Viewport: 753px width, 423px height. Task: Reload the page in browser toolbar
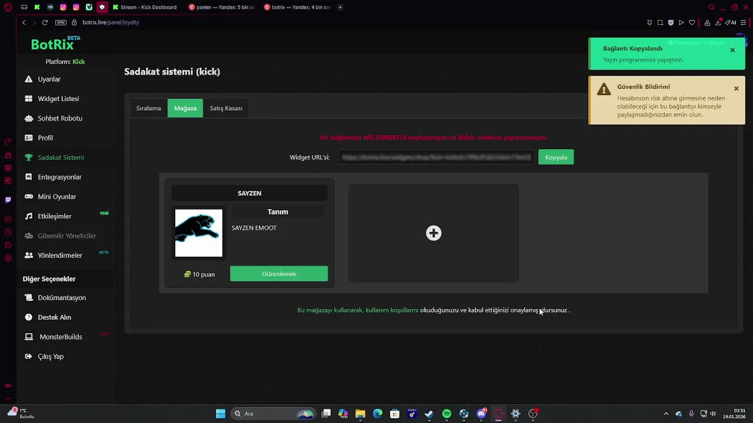click(45, 22)
